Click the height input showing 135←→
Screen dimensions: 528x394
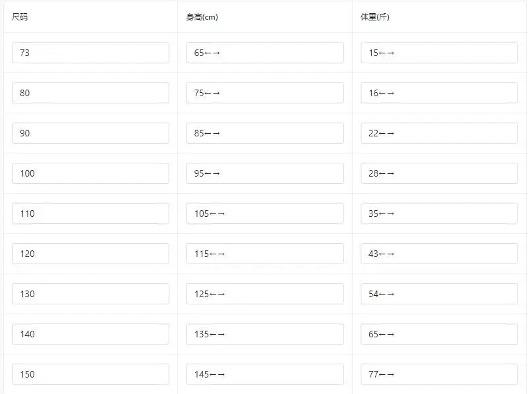265,334
